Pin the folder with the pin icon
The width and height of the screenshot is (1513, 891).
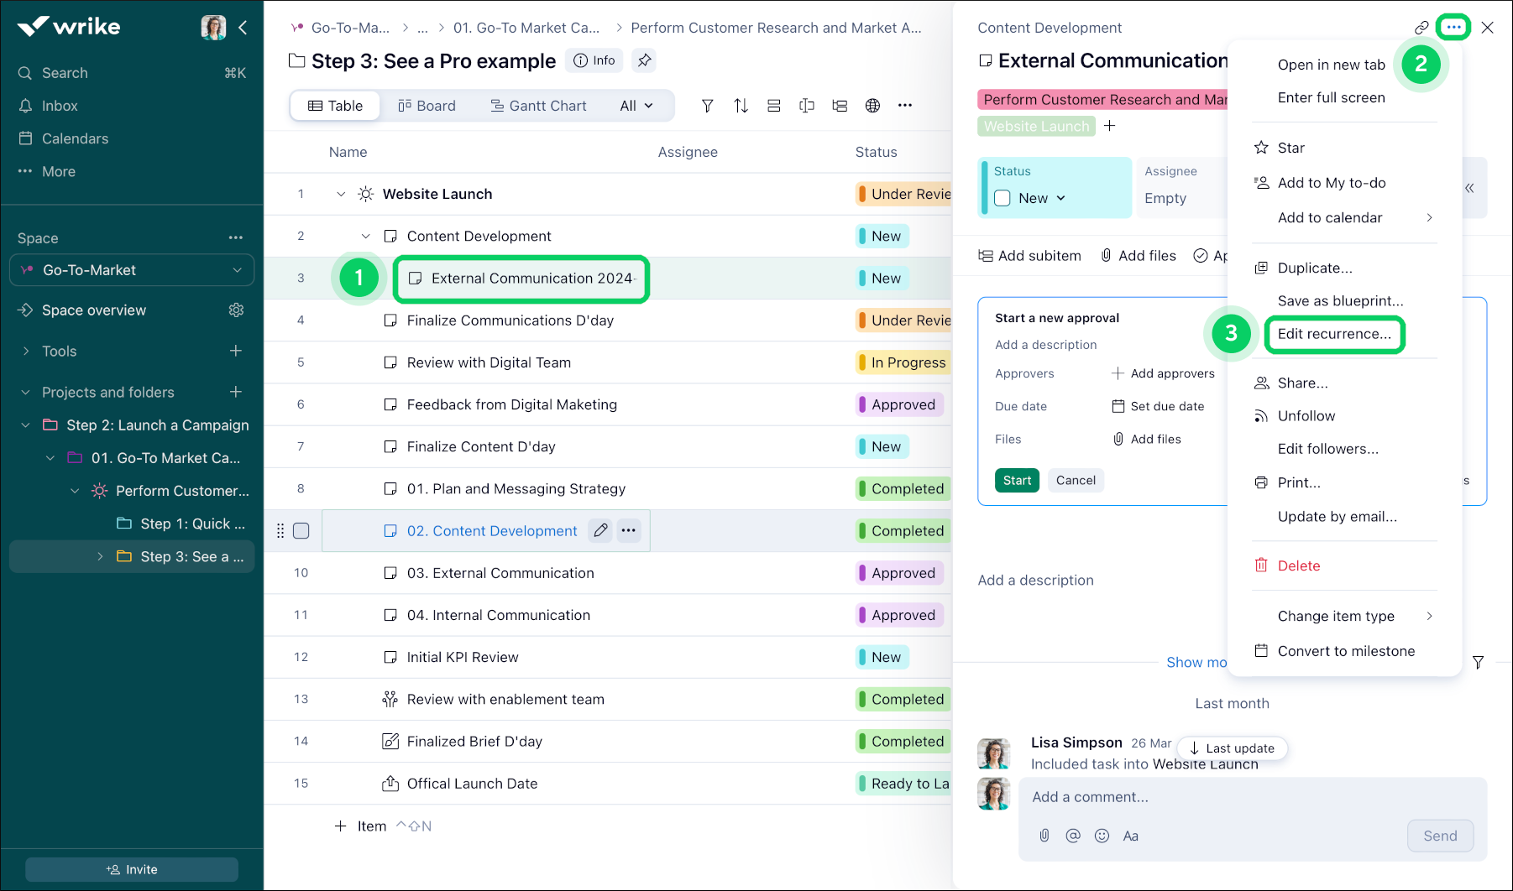point(644,60)
